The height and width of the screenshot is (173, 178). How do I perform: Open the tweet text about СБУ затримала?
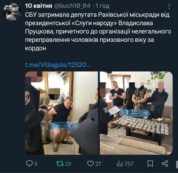pyautogui.click(x=98, y=31)
